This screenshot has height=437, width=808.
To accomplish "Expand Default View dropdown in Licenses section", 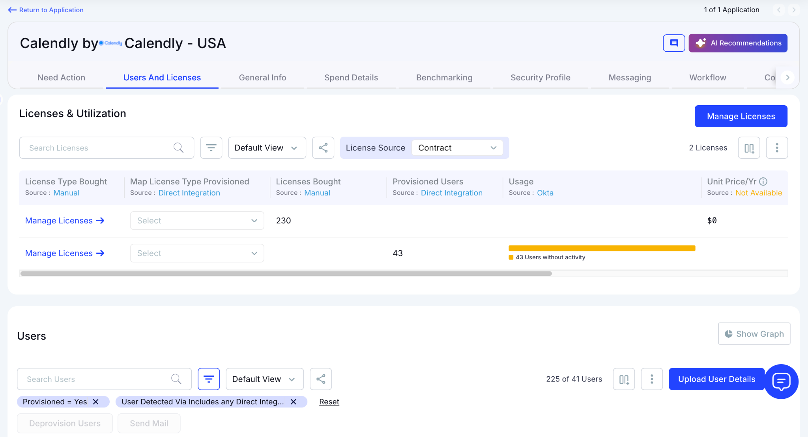I will pos(267,148).
